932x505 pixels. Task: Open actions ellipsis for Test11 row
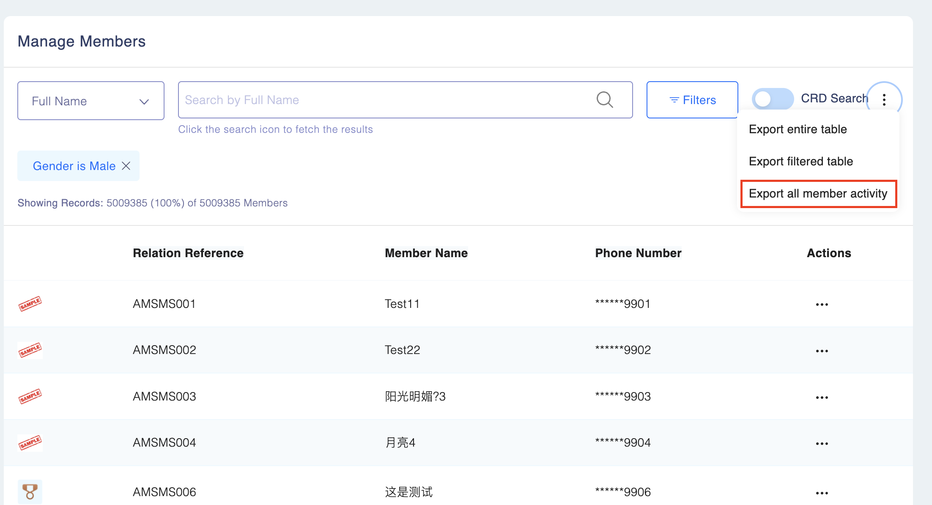(822, 305)
